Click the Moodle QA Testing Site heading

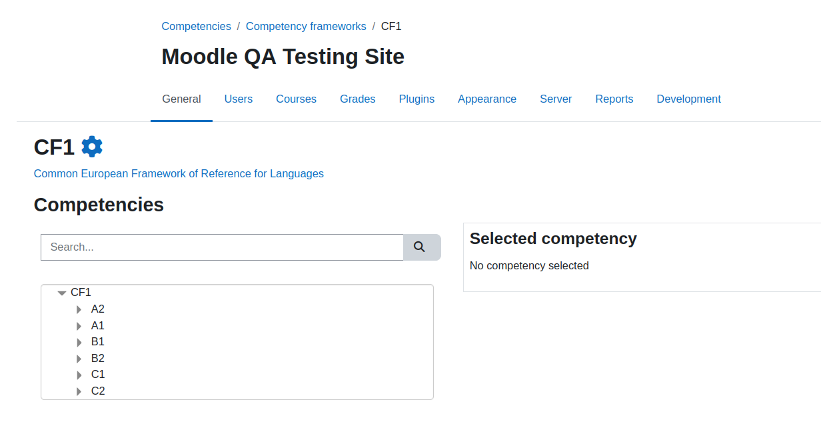(283, 57)
